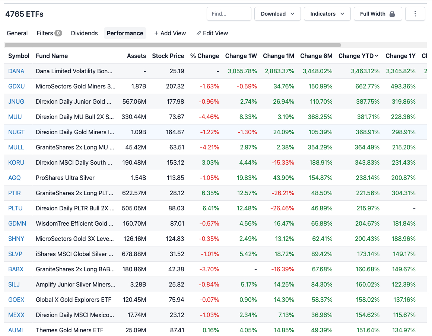Open the SILJ ticker link

(x=14, y=284)
